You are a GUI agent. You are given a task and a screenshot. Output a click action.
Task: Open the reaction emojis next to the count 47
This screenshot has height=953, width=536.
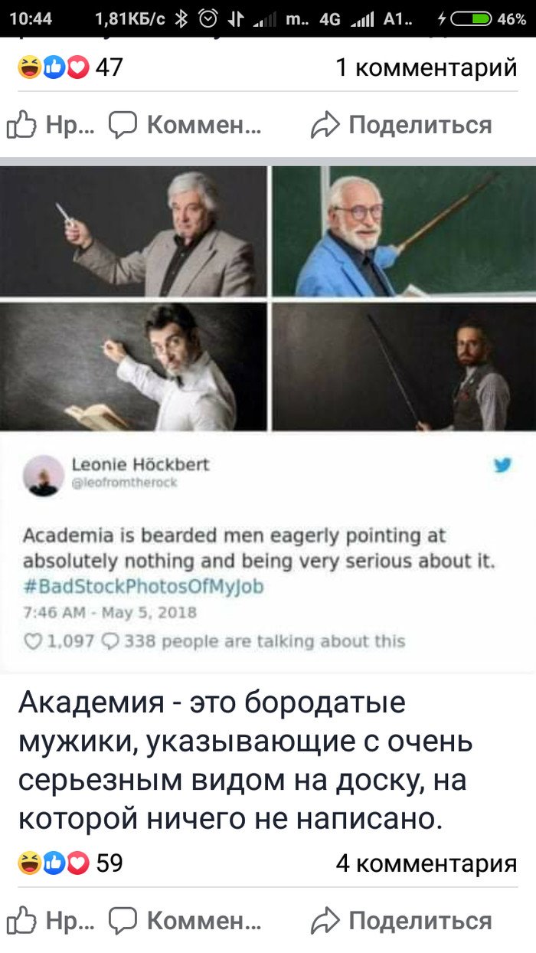[x=54, y=68]
